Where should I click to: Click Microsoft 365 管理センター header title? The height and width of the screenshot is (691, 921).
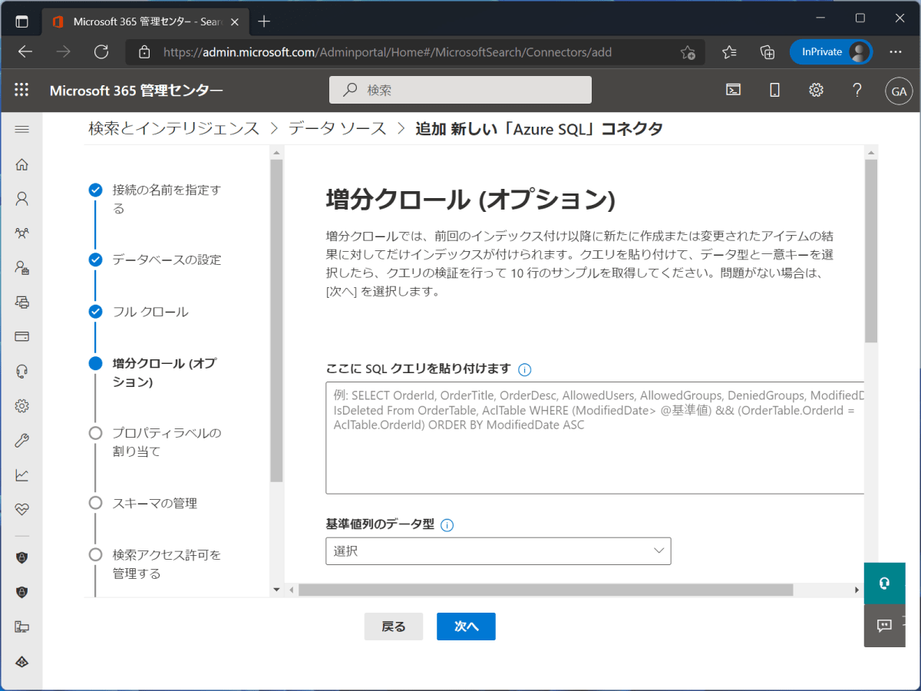pos(136,91)
